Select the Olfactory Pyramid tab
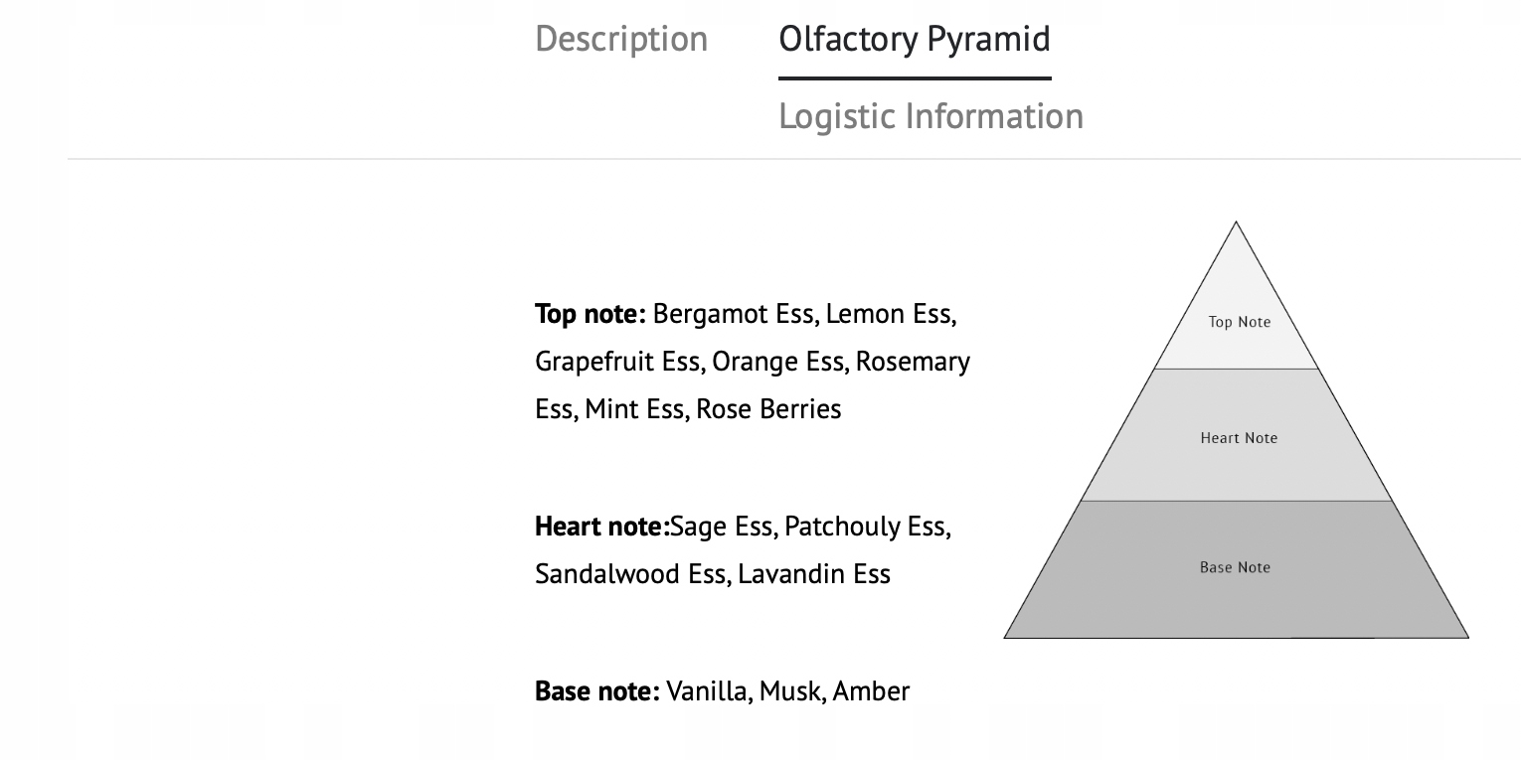This screenshot has width=1521, height=760. tap(915, 40)
